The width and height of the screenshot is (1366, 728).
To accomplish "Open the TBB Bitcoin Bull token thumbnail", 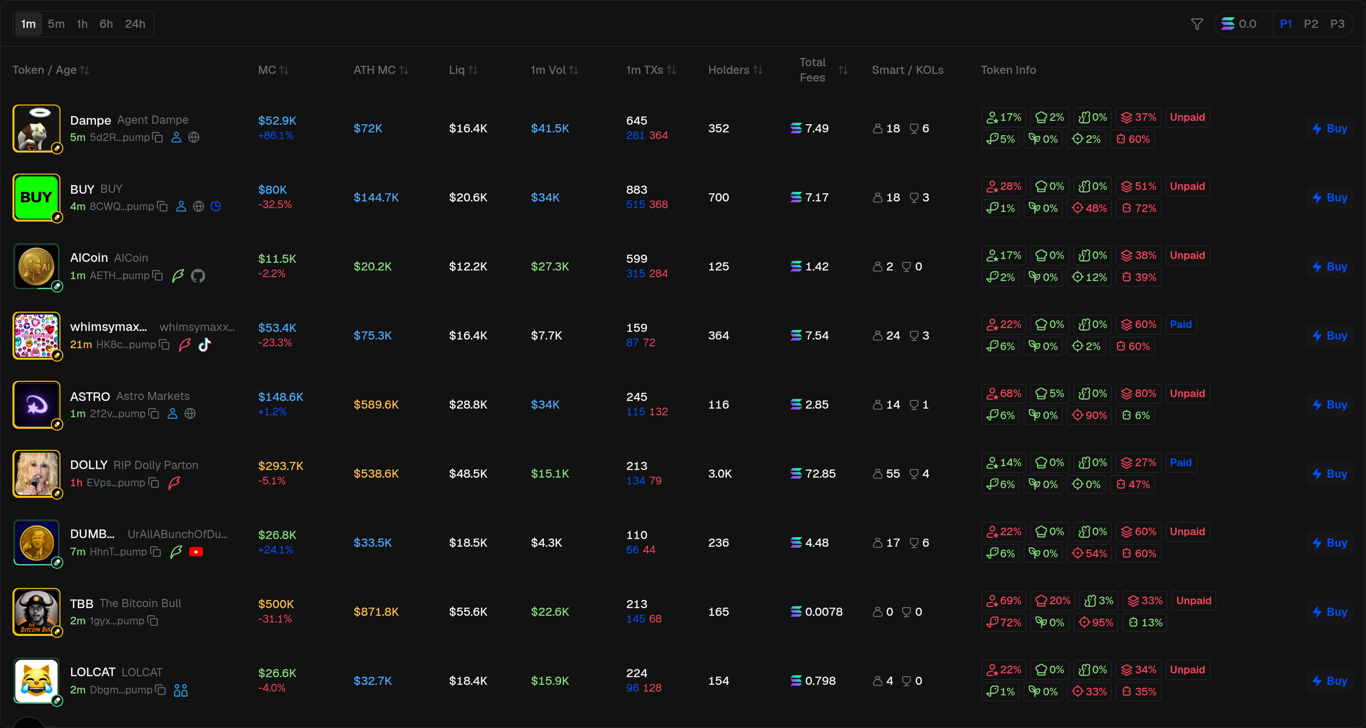I will click(36, 612).
